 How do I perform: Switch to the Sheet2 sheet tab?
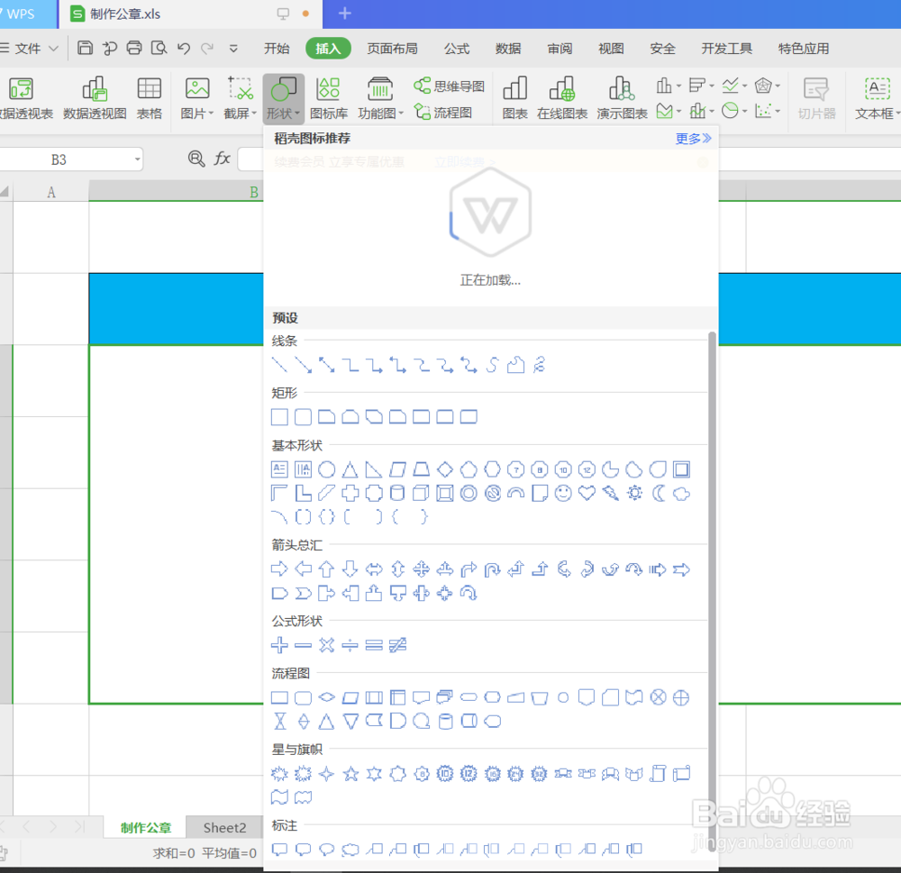coord(223,827)
